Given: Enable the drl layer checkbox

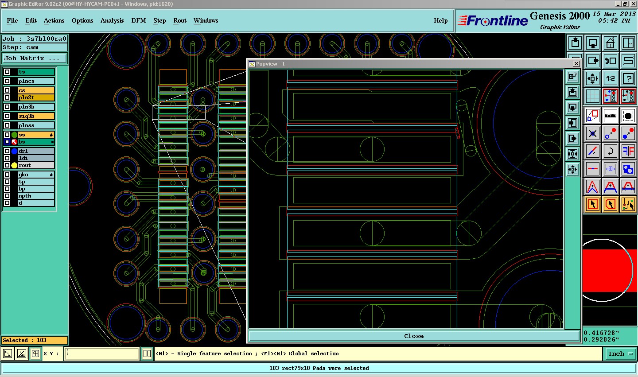Looking at the screenshot, I should (8, 151).
